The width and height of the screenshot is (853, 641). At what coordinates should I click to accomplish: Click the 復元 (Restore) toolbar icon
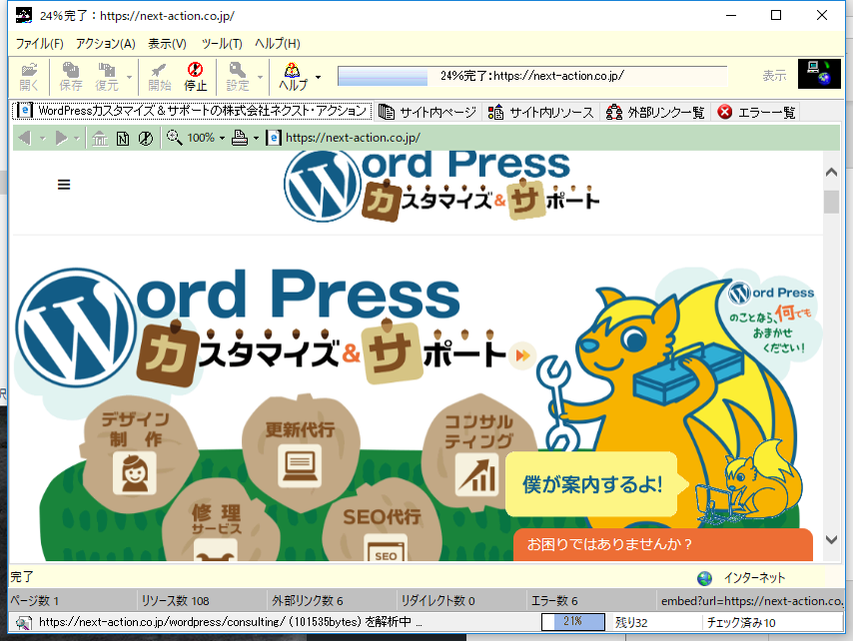[106, 77]
